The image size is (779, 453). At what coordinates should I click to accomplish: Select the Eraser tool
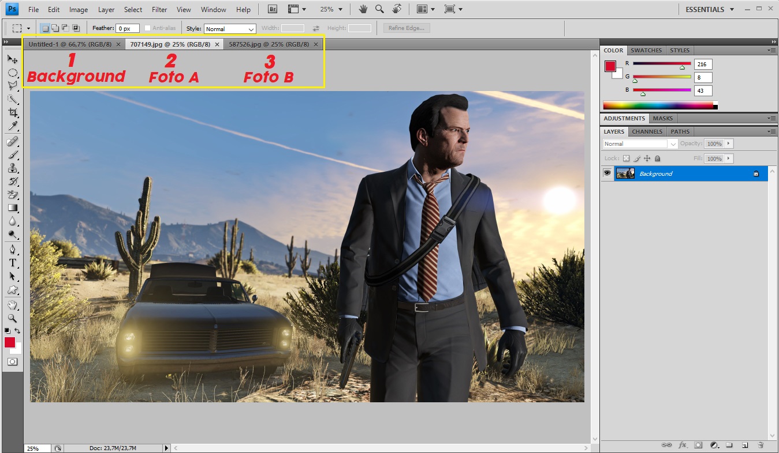tap(12, 195)
